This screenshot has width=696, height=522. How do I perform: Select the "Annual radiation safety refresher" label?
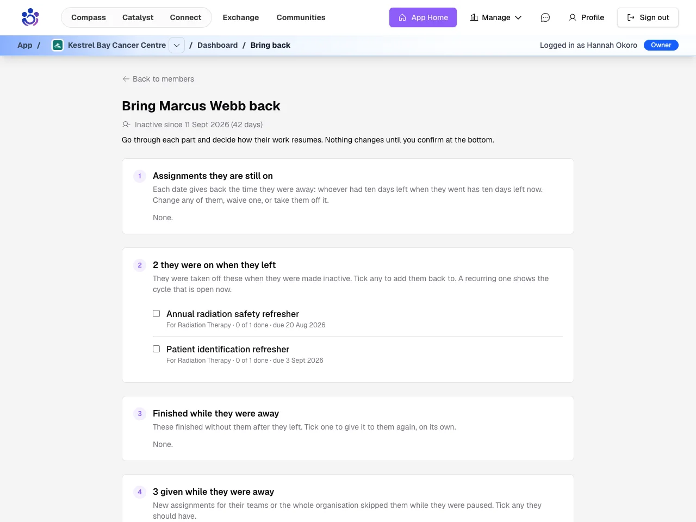tap(233, 314)
